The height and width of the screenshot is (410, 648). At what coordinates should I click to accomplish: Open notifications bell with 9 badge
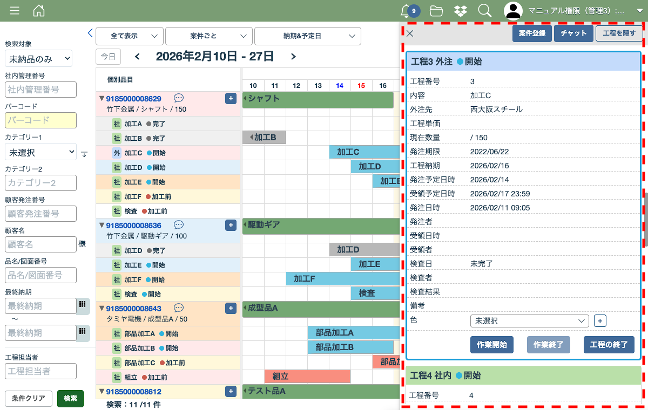[x=406, y=11]
